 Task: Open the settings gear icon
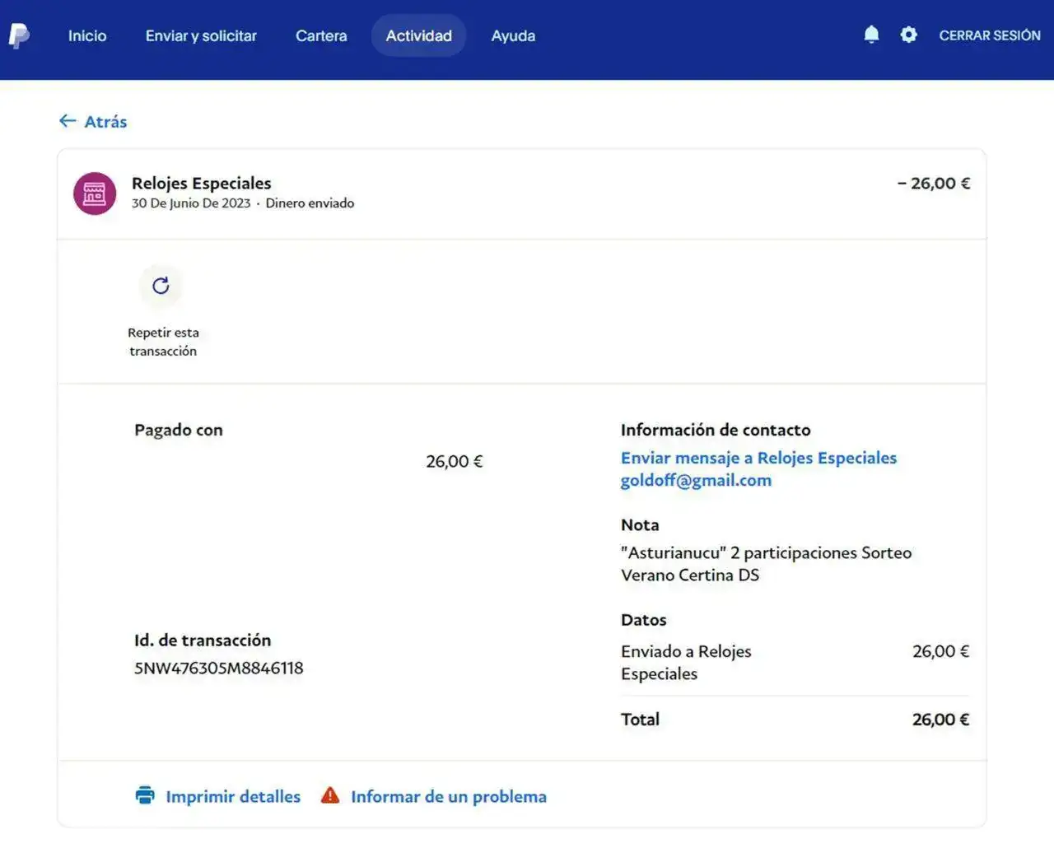click(x=908, y=35)
